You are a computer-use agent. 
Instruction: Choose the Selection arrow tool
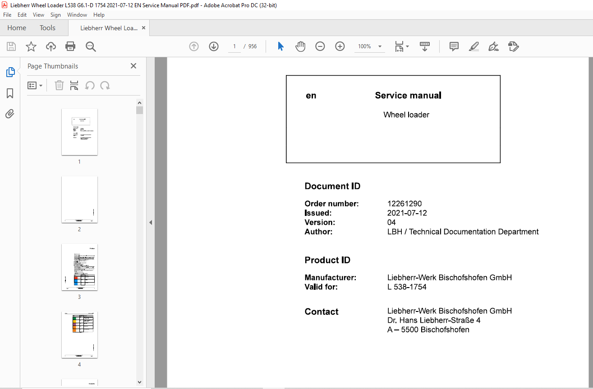[280, 46]
